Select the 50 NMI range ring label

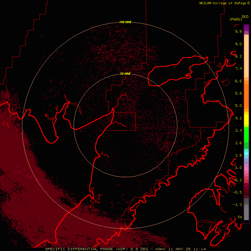(x=125, y=74)
